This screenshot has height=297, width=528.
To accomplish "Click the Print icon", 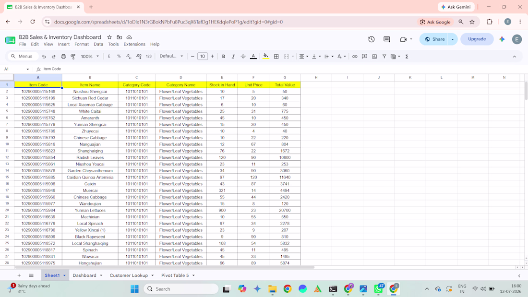I will tap(63, 57).
